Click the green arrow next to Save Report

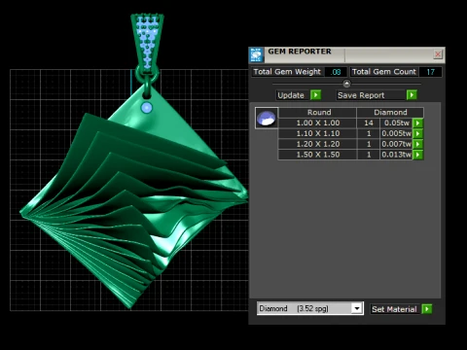(x=412, y=95)
